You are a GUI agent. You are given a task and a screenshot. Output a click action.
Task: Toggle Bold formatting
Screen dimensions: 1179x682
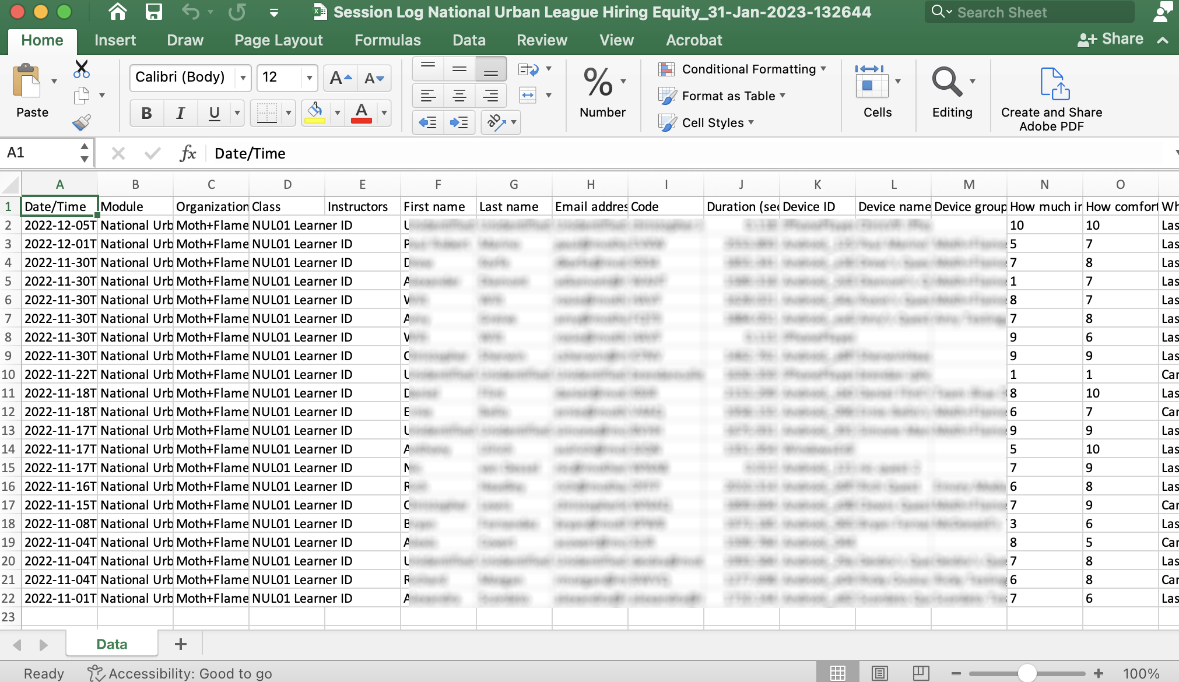coord(146,113)
